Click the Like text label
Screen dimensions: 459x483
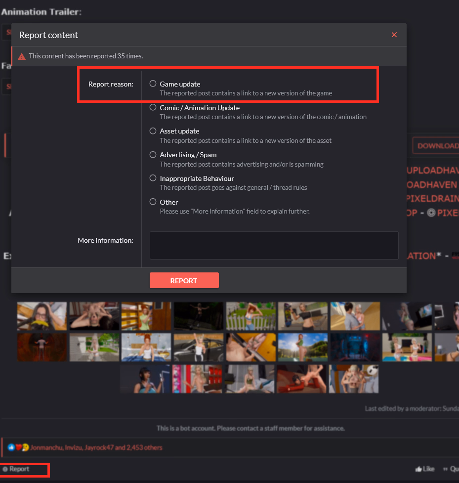tap(428, 469)
